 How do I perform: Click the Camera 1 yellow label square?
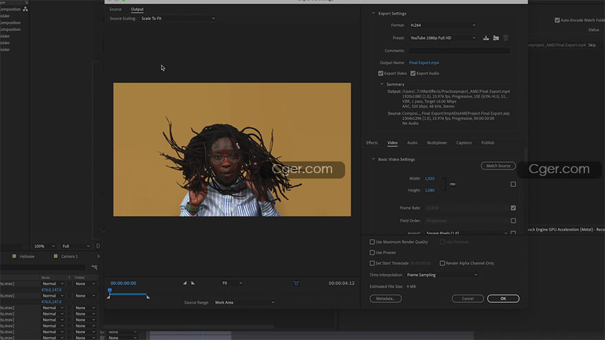point(56,256)
